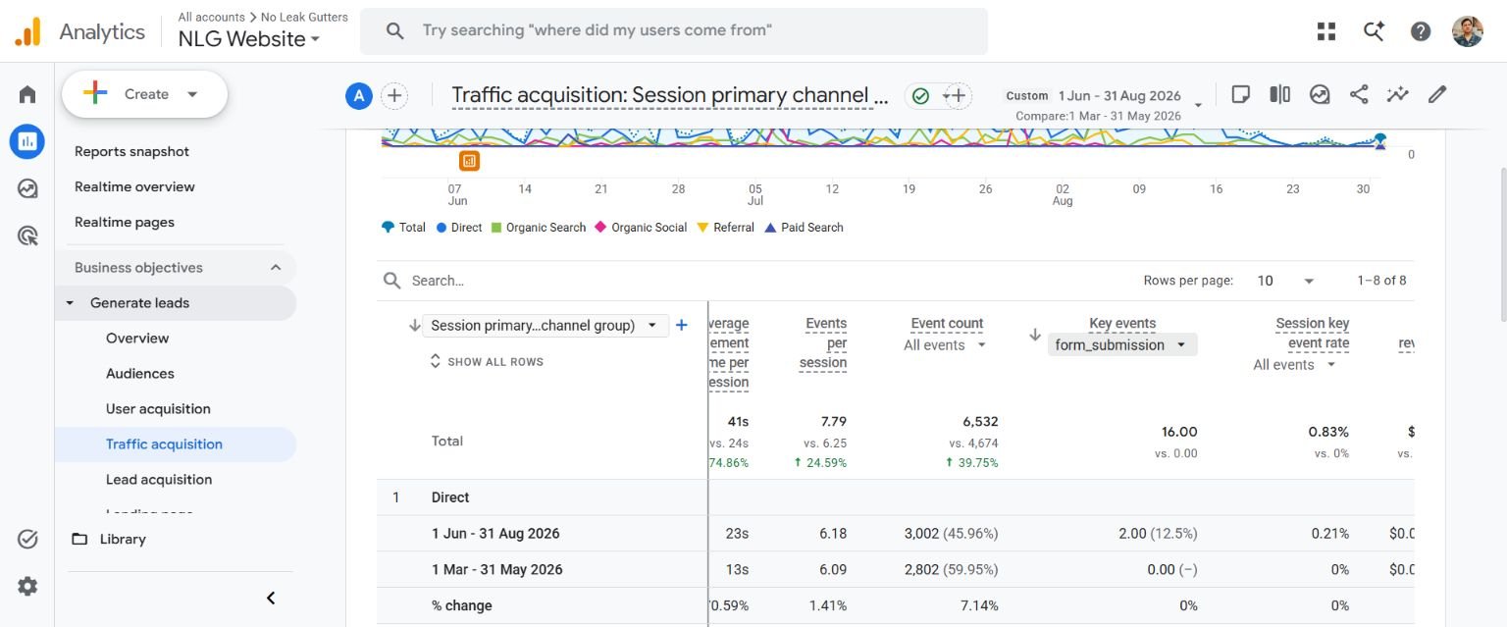Image resolution: width=1507 pixels, height=627 pixels.
Task: Open the Reports icon in left rail
Action: coord(27,141)
